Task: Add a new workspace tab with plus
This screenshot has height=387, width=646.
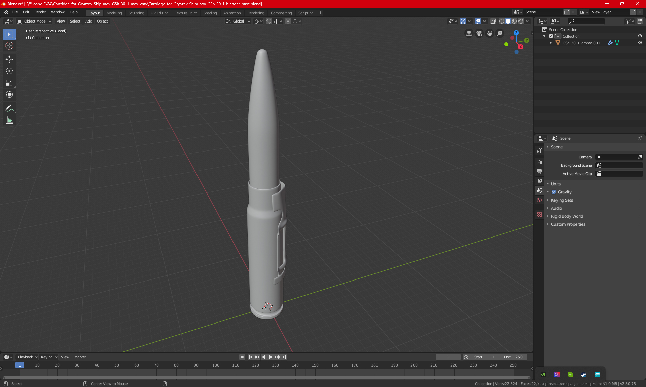Action: (320, 13)
